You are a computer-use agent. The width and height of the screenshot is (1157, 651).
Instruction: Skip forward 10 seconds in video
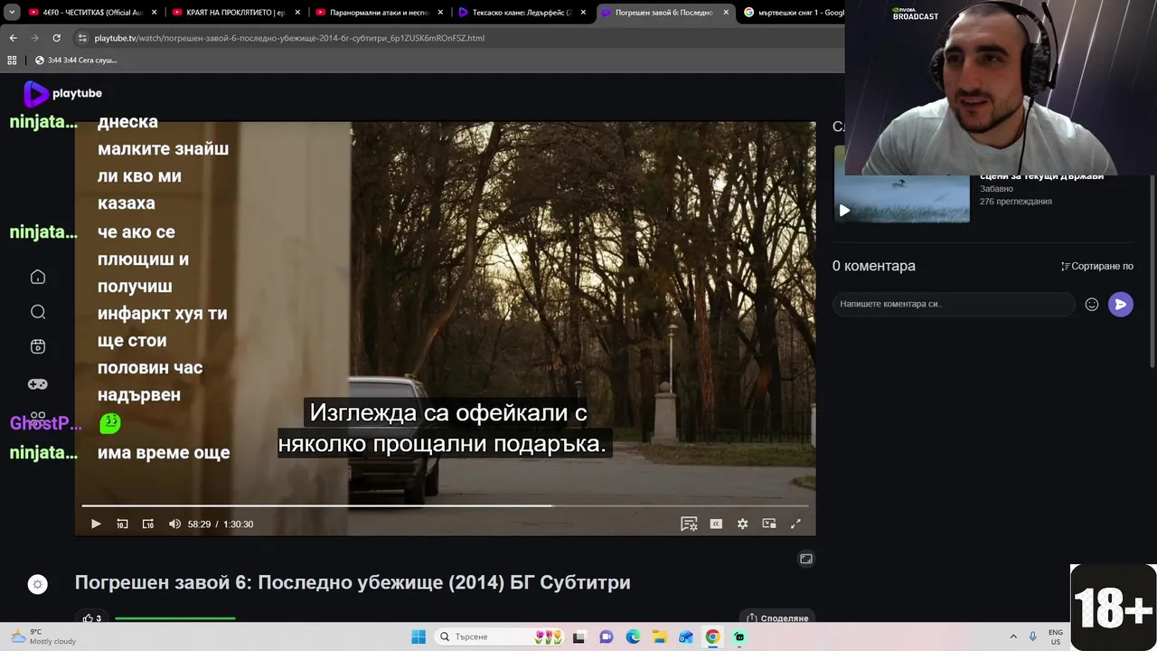148,524
